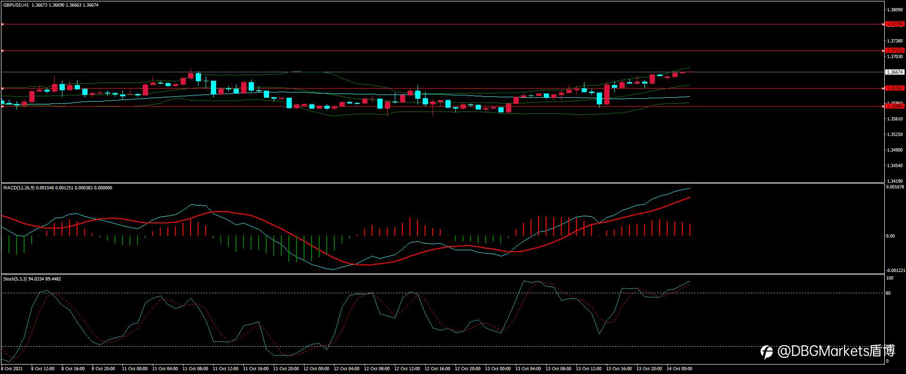The height and width of the screenshot is (374, 906).
Task: Click the 1.37380 price axis value
Action: click(896, 41)
